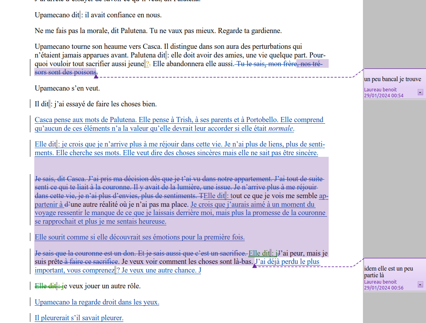The image size is (426, 323).
Task: Click the yellow tracked question mark after 'aussi jeune'
Action: pos(147,64)
